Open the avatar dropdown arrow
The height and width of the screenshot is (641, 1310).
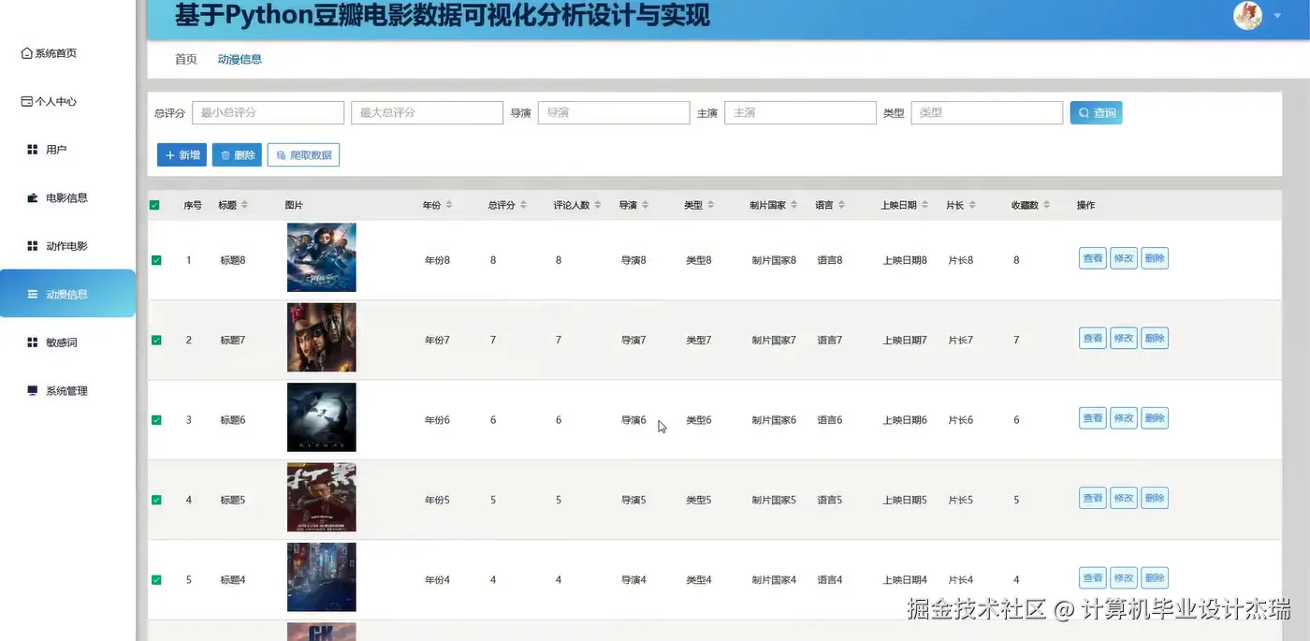tap(1278, 16)
